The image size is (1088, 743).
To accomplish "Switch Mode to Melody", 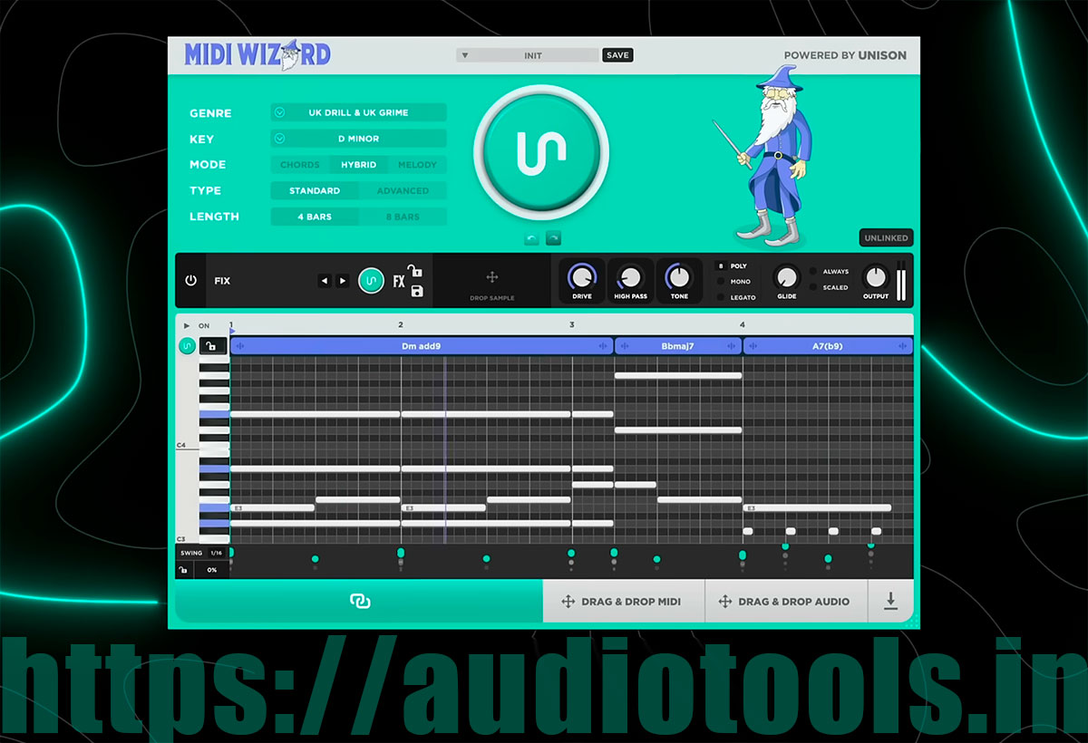I will point(417,165).
